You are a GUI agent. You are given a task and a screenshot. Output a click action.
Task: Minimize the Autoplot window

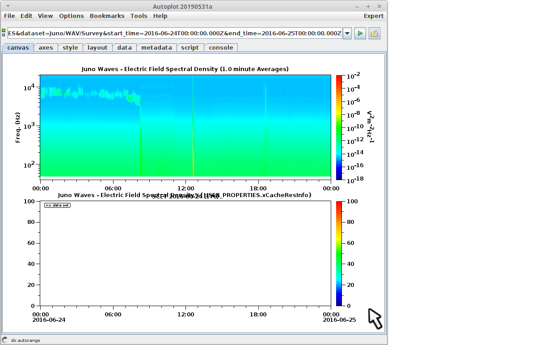pos(357,7)
